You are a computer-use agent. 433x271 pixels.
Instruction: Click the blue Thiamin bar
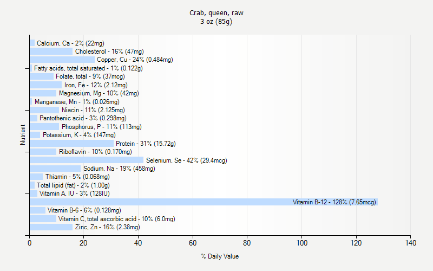coord(36,177)
